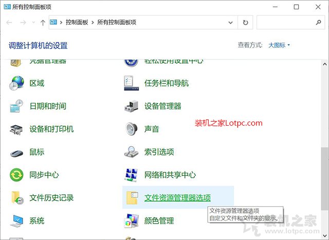Screen dimensions: 329x240
Task: Open the 文件资源管理器选项 link
Action: pos(177,198)
